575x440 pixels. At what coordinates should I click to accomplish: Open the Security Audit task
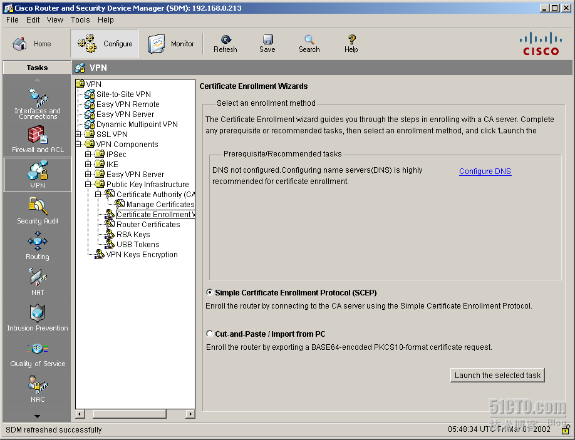(x=38, y=211)
